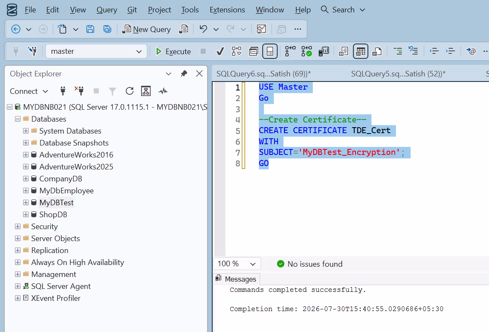Click the new query with current connection icon
Image resolution: width=489 pixels, height=332 pixels.
pyautogui.click(x=184, y=29)
